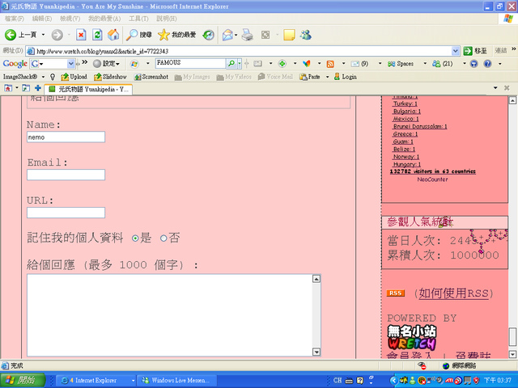The image size is (518, 388).
Task: Go to the Home page icon
Action: point(113,35)
